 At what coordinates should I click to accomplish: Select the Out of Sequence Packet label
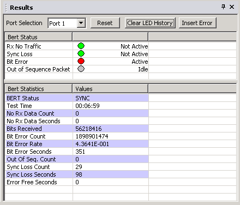(38, 69)
